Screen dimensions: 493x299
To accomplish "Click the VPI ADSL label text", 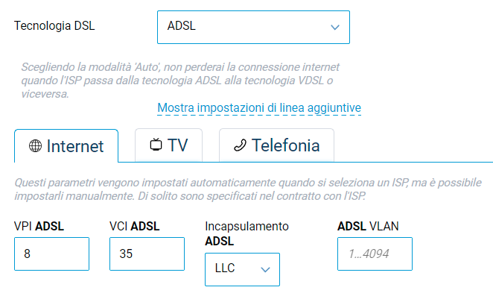I will coord(38,226).
